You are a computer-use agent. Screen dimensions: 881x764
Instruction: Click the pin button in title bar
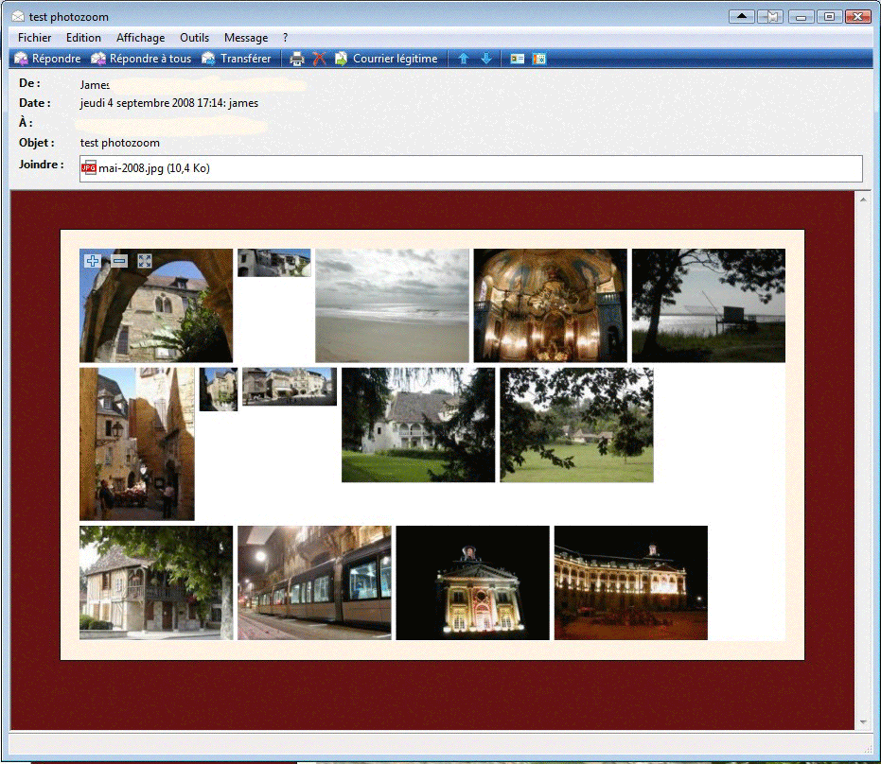[x=770, y=16]
